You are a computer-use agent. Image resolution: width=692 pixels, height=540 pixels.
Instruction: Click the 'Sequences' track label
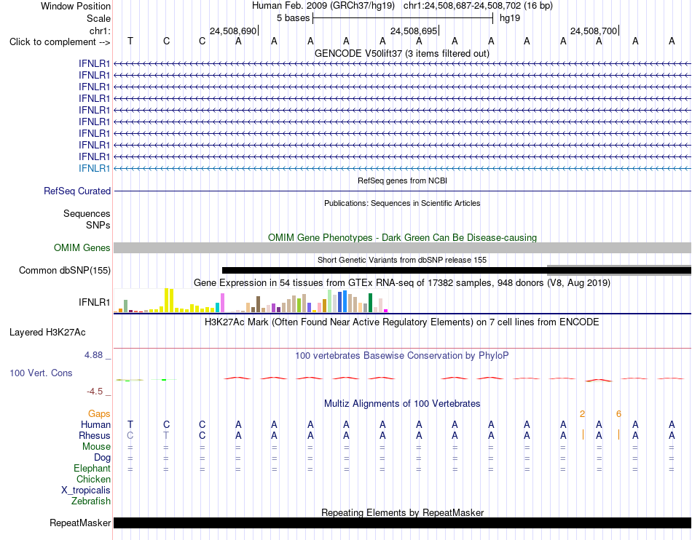coord(87,214)
